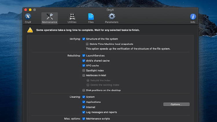Image resolution: width=217 pixels, height=122 pixels.
Task: Click the OnyX toolbar icon
Action: coord(28,17)
